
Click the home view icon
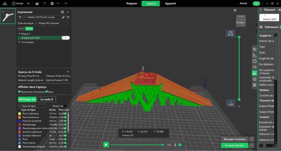click(x=235, y=10)
